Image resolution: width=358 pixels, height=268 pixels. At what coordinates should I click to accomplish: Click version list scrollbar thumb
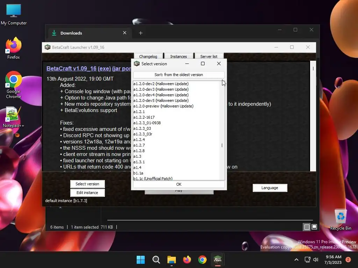click(222, 145)
